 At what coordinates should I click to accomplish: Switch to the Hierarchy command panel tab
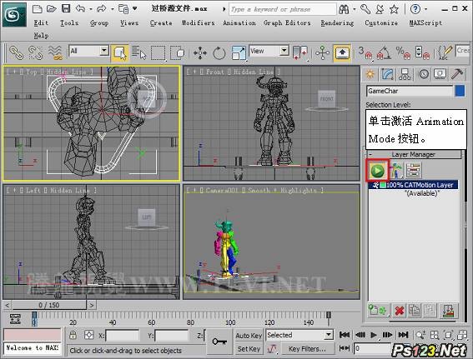tap(405, 74)
